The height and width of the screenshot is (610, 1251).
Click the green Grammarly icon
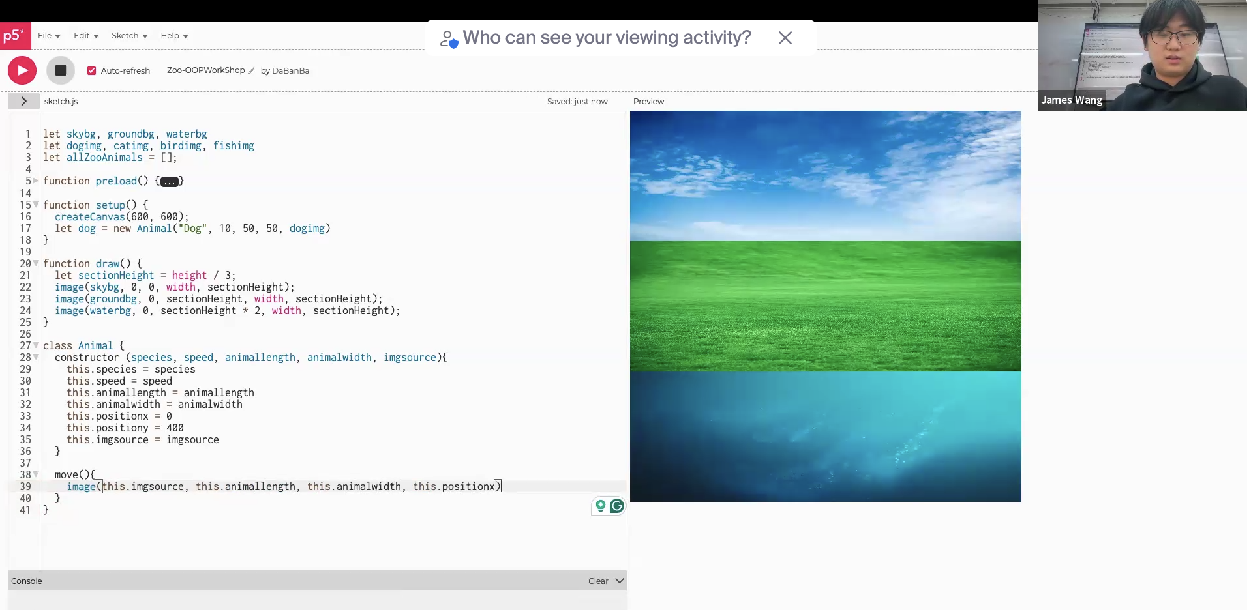[616, 506]
